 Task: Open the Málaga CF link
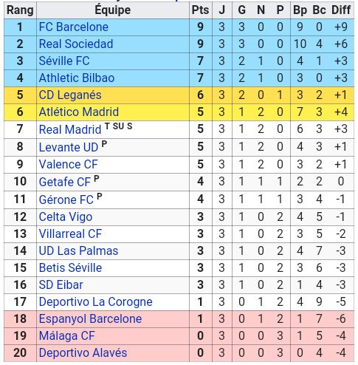(x=66, y=336)
